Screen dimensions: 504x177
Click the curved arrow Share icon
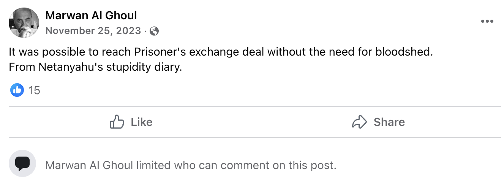pos(359,122)
